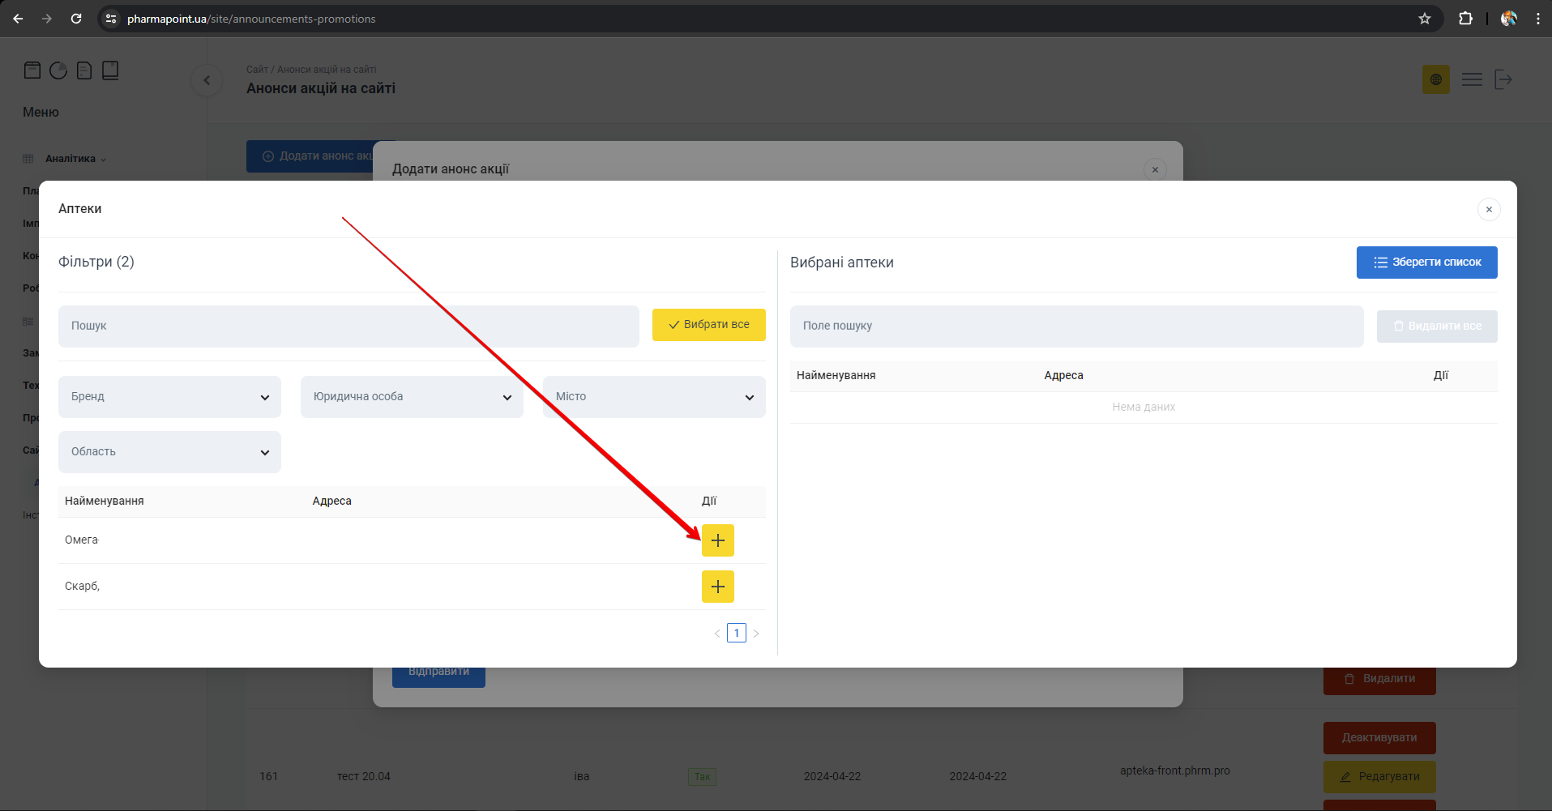
Task: Go back in browser history
Action: coord(18,19)
